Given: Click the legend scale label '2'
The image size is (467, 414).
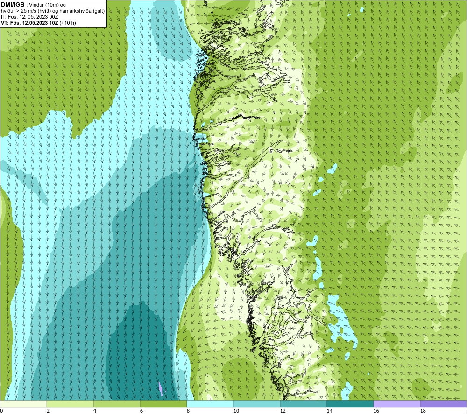Looking at the screenshot, I should (x=48, y=411).
